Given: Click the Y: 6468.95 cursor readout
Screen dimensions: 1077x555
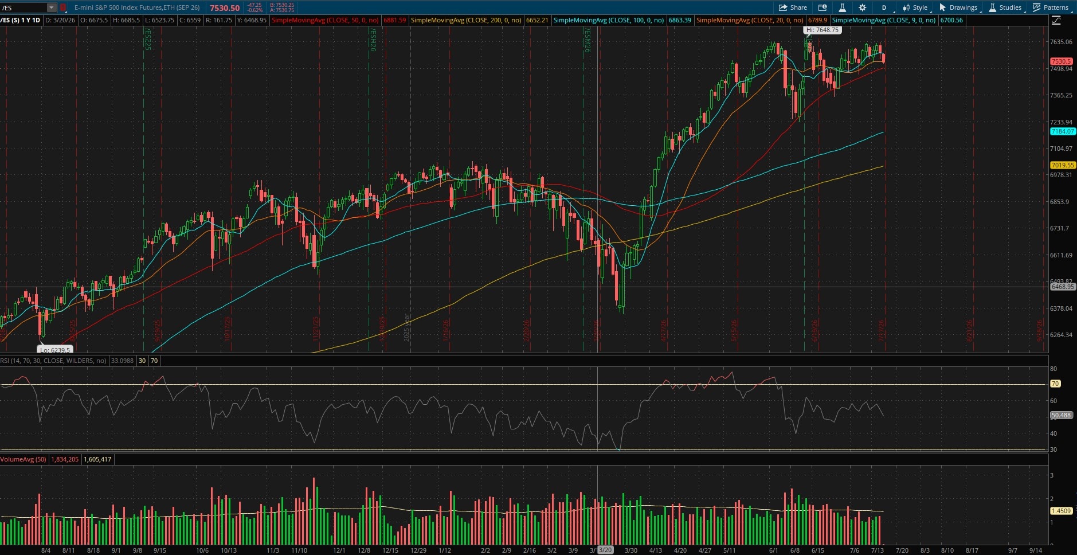Looking at the screenshot, I should pos(252,20).
